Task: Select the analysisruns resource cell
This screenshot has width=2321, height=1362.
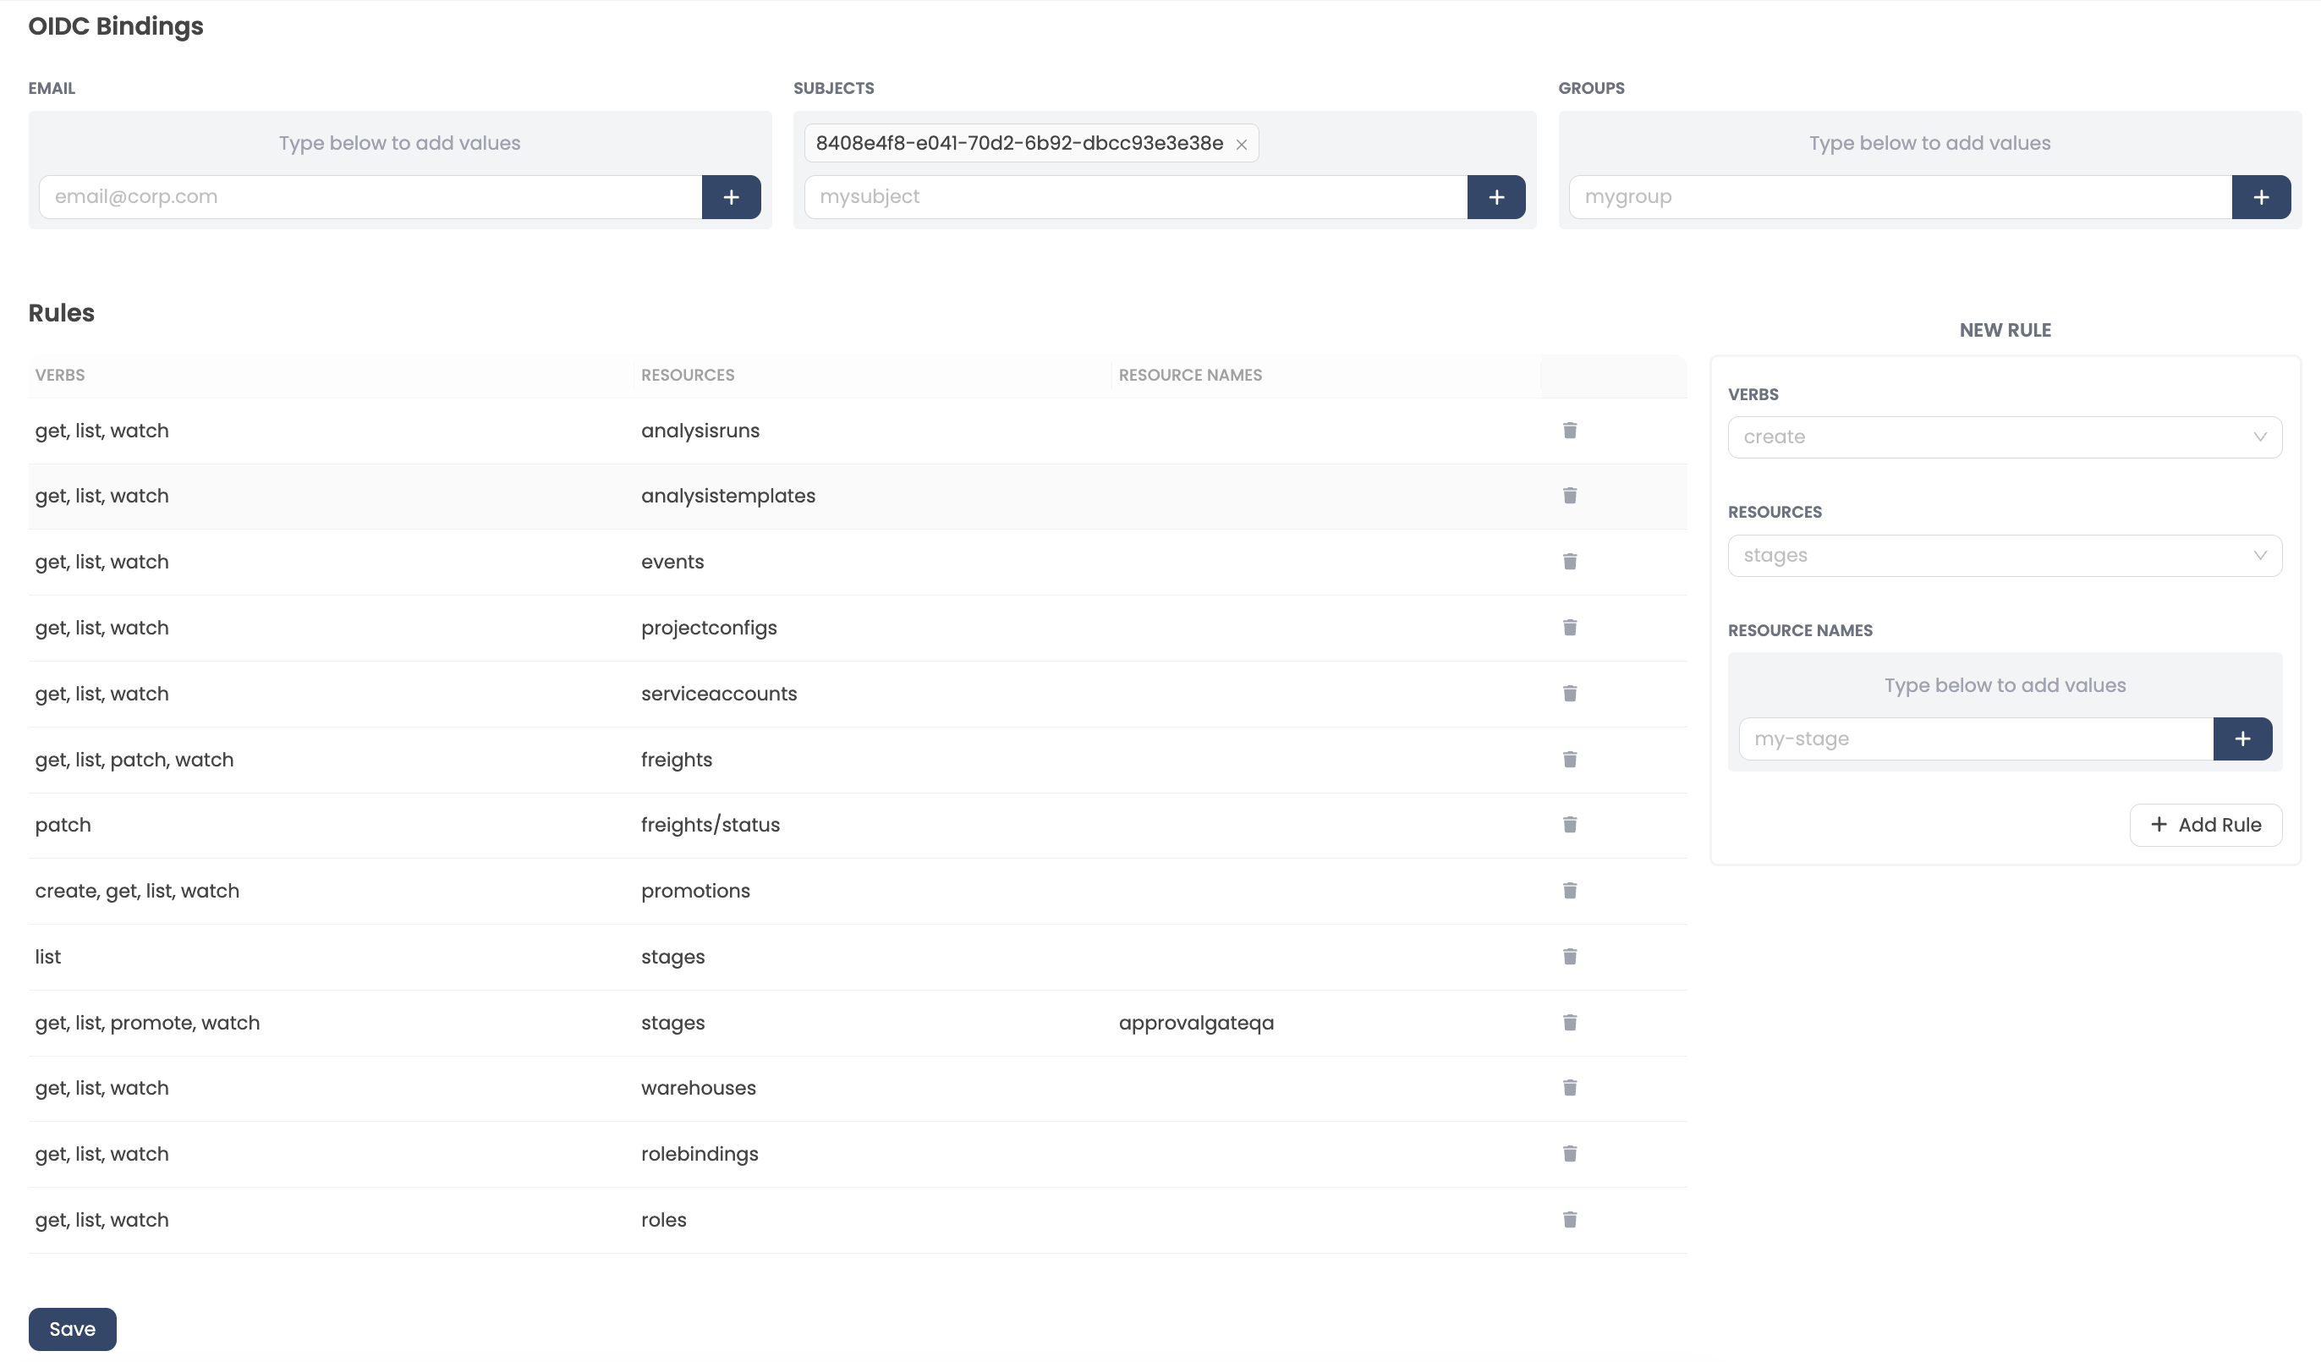Action: coord(700,431)
